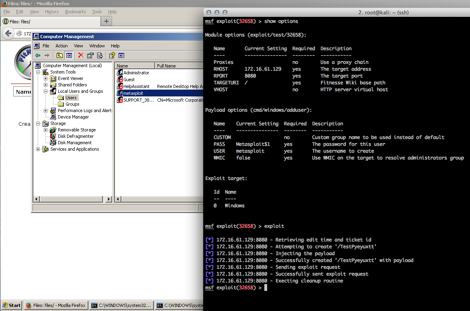
Task: Click the terminal window green zoom button
Action: pyautogui.click(x=225, y=12)
